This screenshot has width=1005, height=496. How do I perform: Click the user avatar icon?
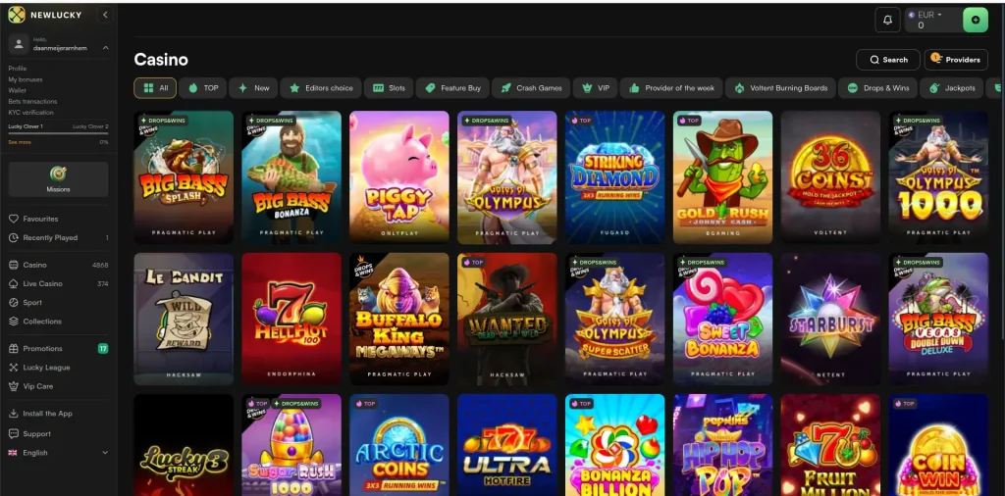tap(19, 43)
